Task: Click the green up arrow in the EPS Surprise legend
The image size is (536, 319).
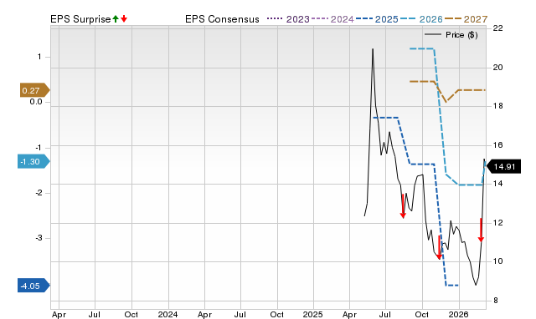Action: click(x=116, y=18)
